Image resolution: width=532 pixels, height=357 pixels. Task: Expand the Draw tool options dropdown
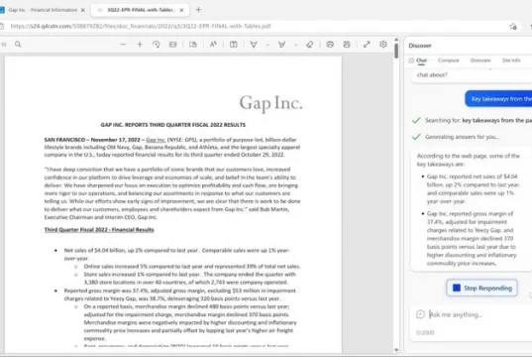tap(267, 45)
